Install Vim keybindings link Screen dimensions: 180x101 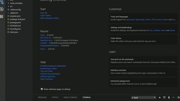click(x=150, y=31)
